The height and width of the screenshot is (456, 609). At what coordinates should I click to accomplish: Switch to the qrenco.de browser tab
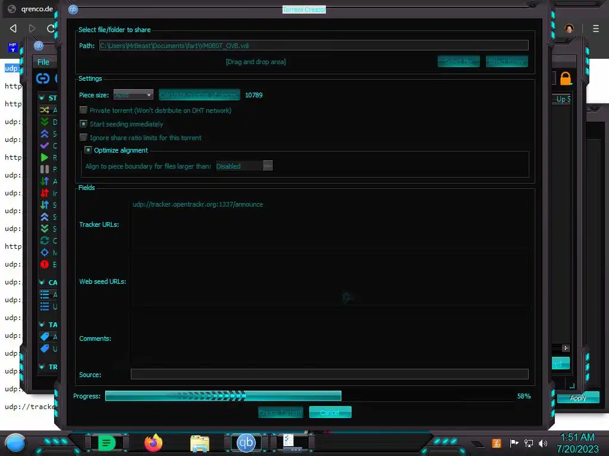pyautogui.click(x=30, y=9)
